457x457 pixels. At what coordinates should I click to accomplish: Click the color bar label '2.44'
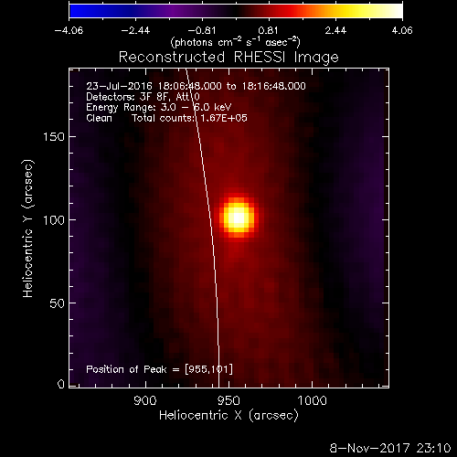[x=335, y=30]
